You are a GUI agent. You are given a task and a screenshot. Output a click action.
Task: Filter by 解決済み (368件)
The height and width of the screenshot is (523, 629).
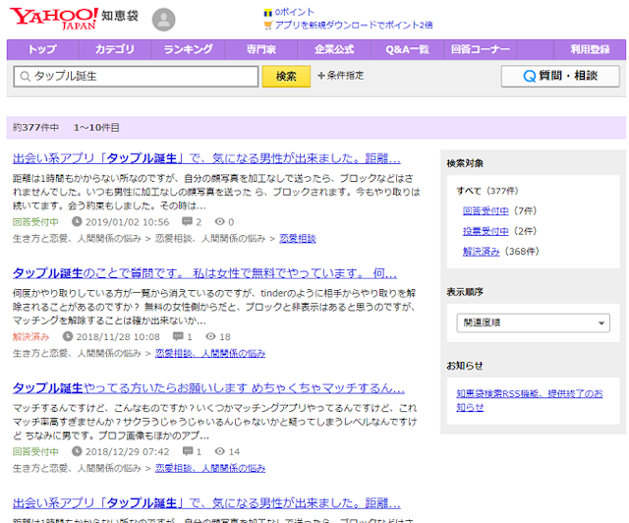click(481, 252)
